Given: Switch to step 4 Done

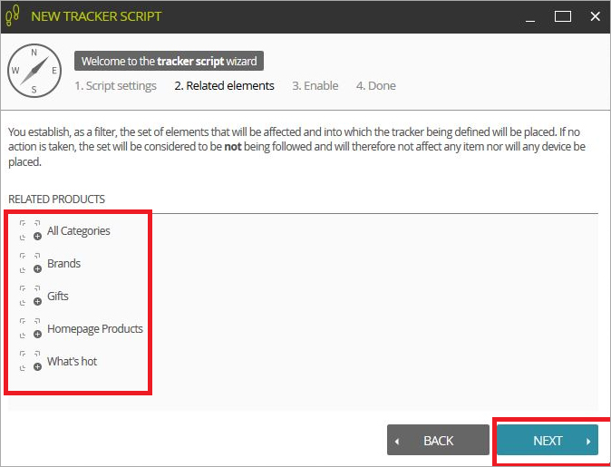Looking at the screenshot, I should [x=375, y=86].
